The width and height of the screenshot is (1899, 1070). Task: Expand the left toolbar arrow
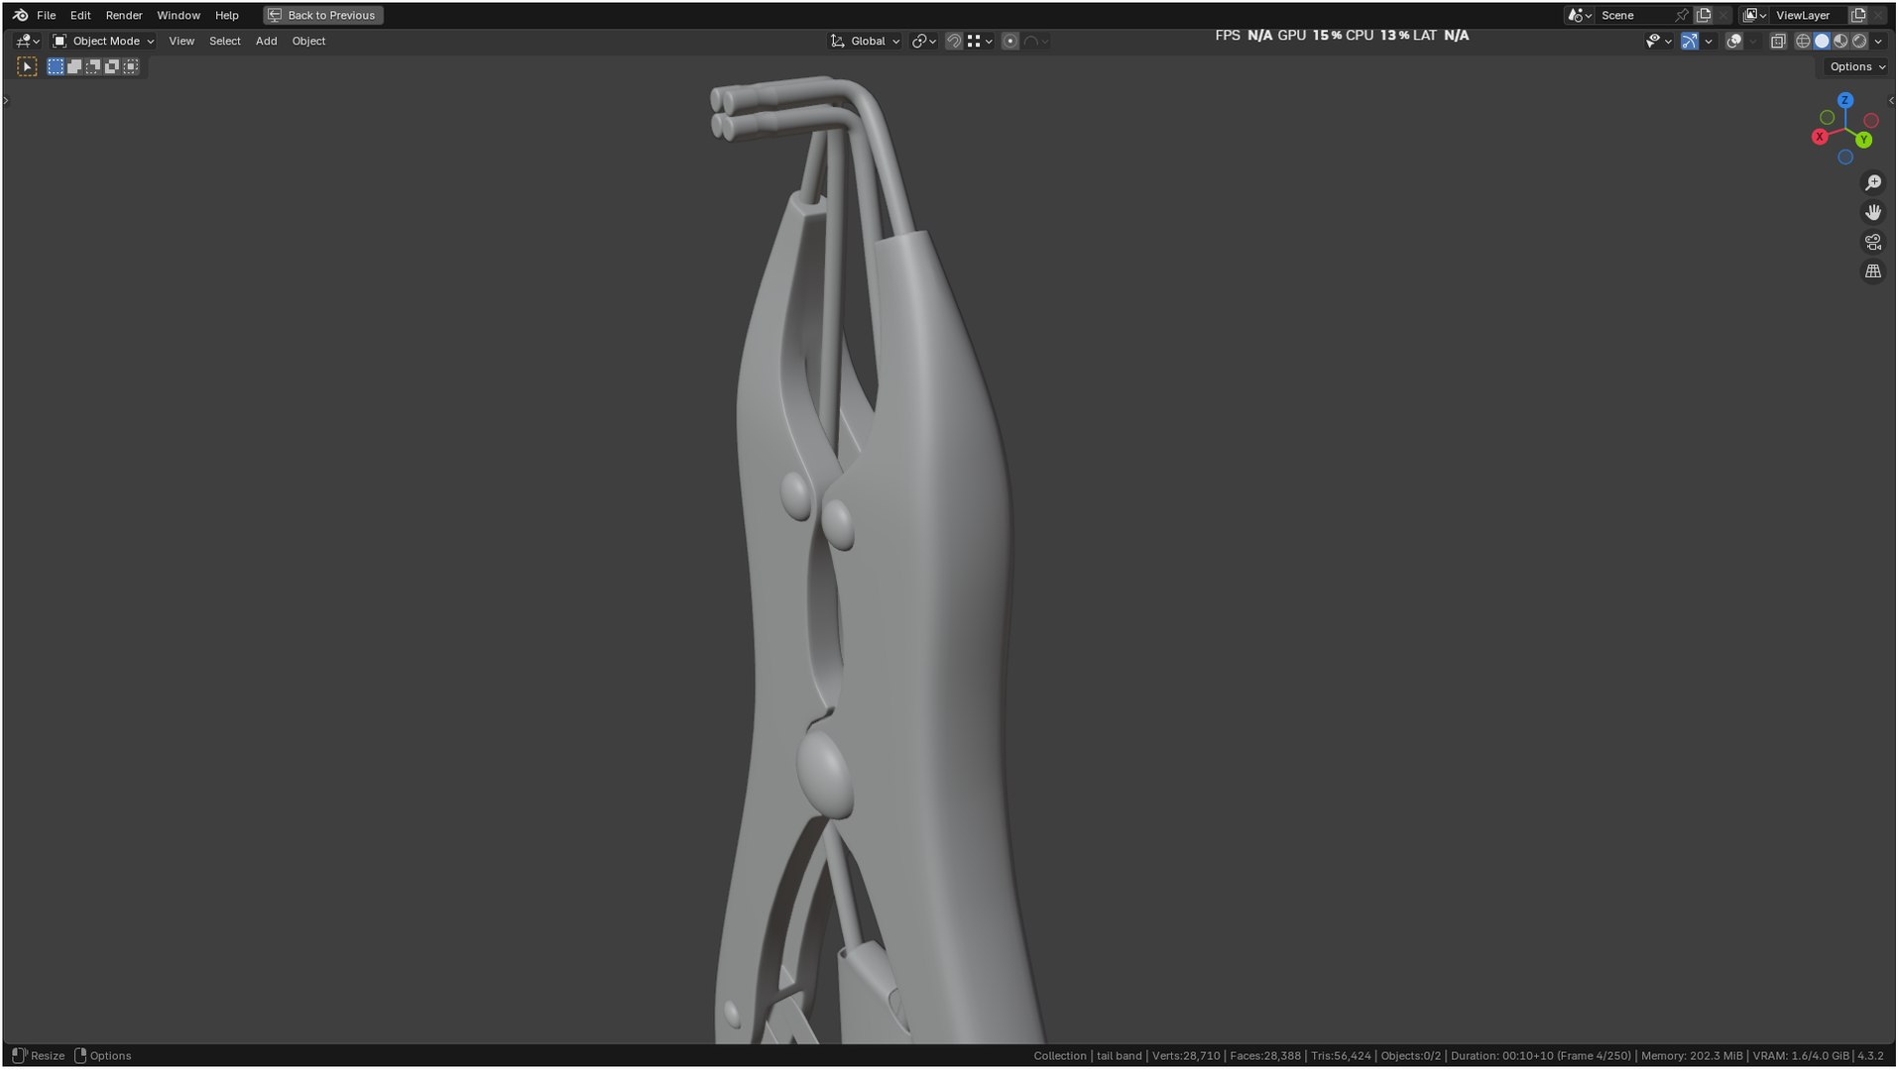coord(6,100)
